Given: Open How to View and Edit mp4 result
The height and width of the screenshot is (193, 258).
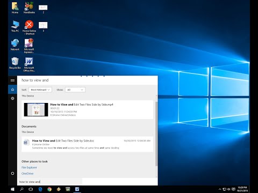Looking at the screenshot, I should pyautogui.click(x=88, y=109).
